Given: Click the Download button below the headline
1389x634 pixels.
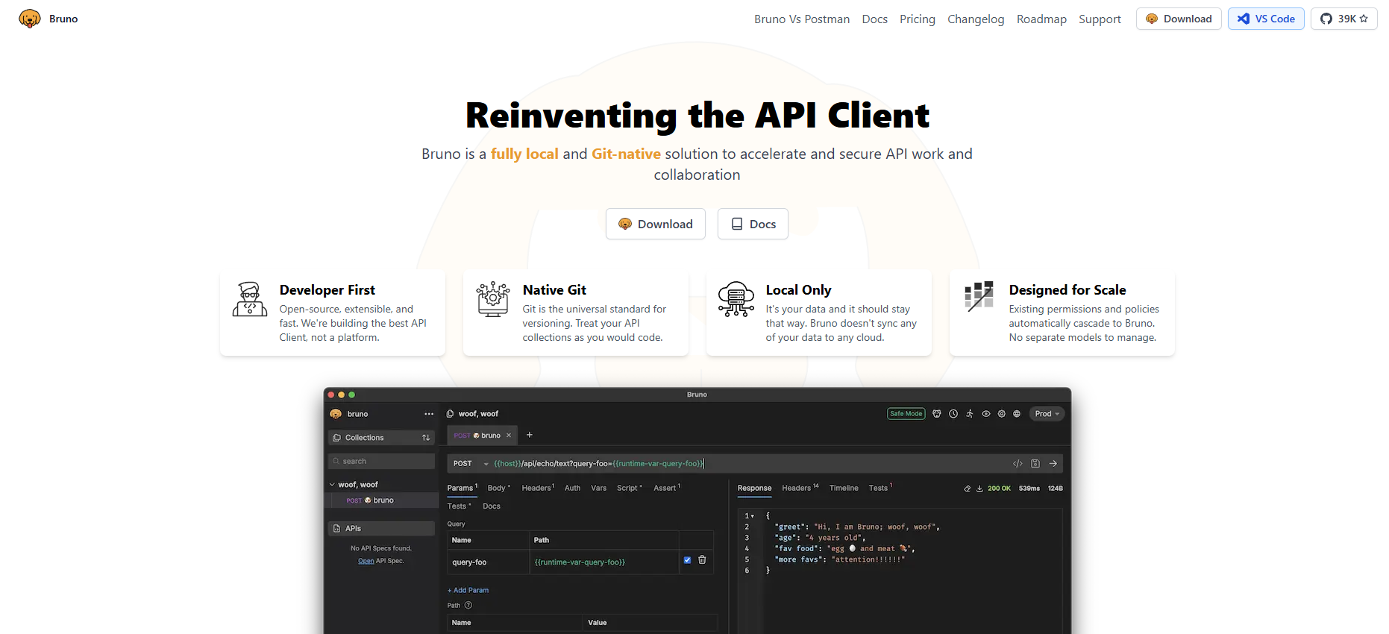Looking at the screenshot, I should point(655,224).
